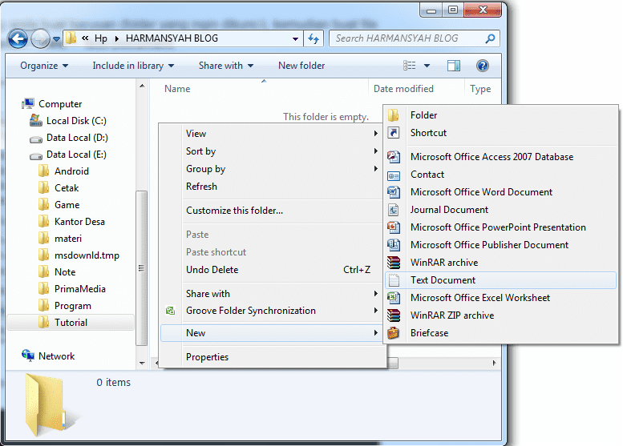Image resolution: width=623 pixels, height=446 pixels.
Task: Toggle the preview pane icon
Action: click(x=453, y=66)
